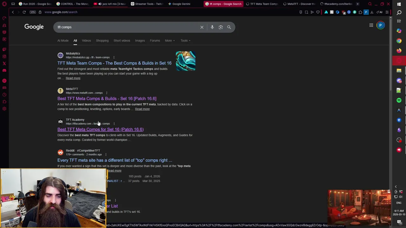
Task: Switch to CONTROL - The Money browser tab
Action: coord(73,4)
